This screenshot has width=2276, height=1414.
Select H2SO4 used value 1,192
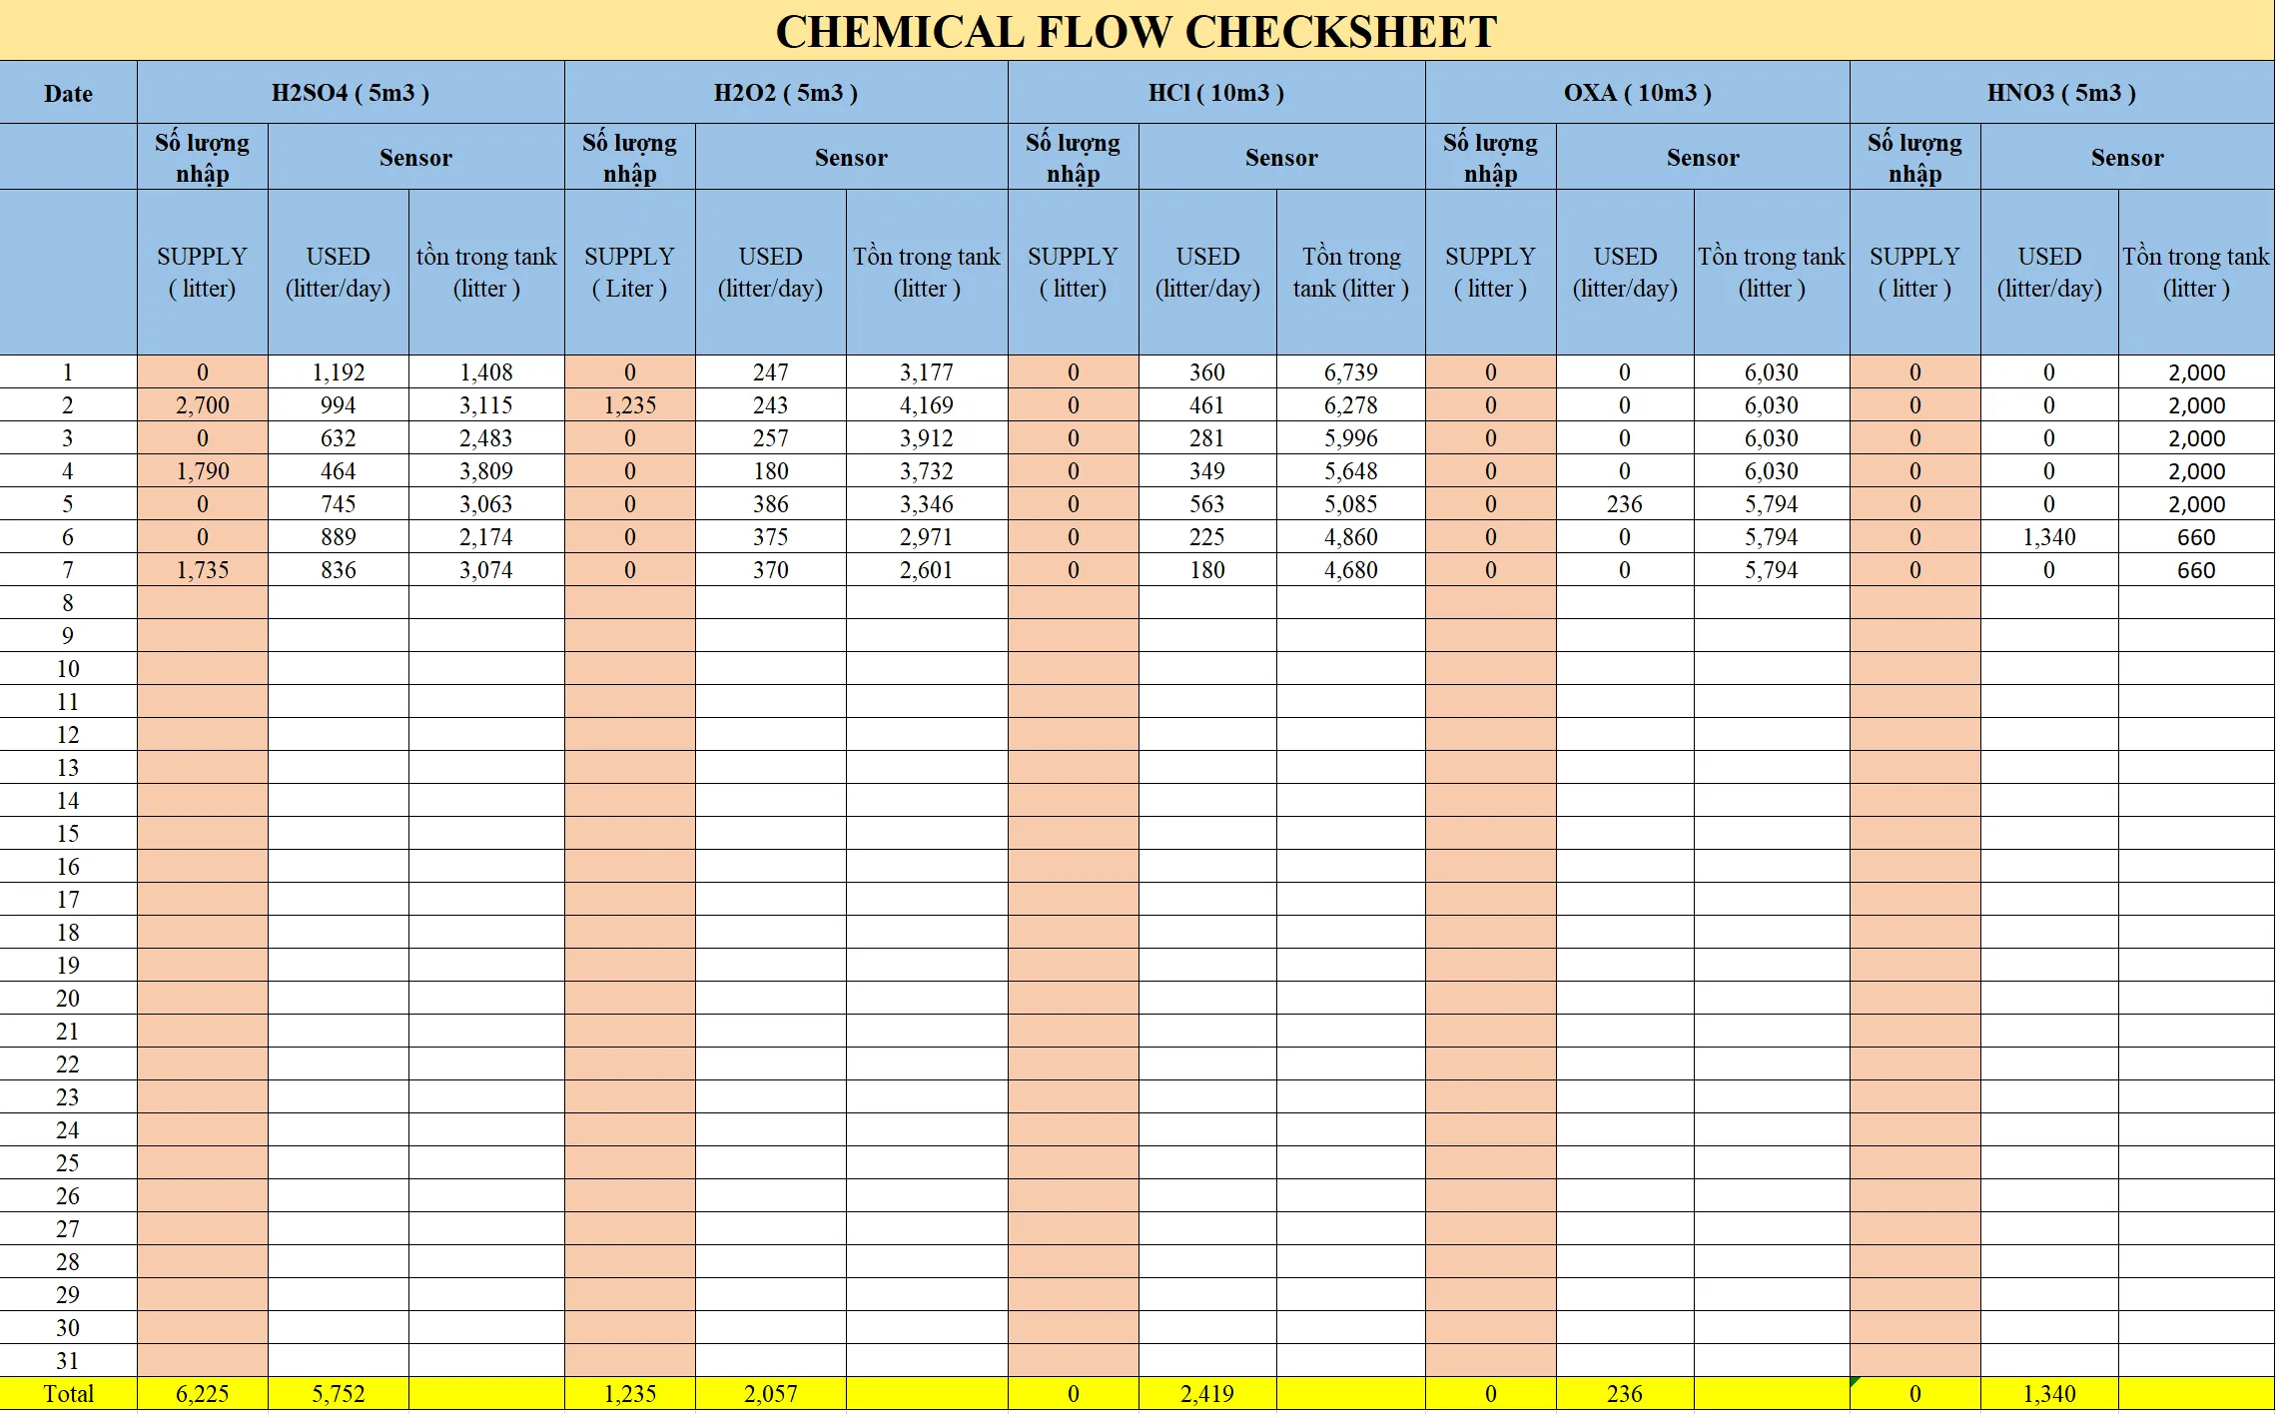pos(339,372)
